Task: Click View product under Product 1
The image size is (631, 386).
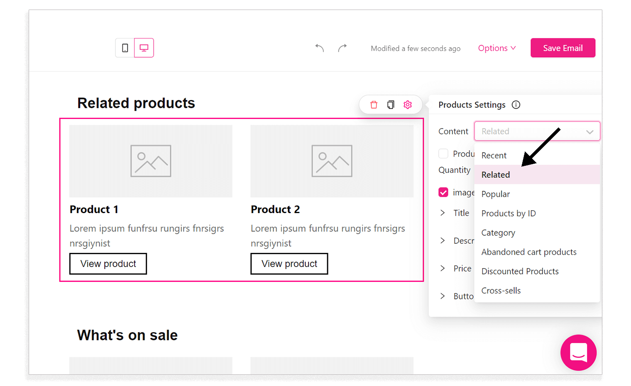Action: pos(108,264)
